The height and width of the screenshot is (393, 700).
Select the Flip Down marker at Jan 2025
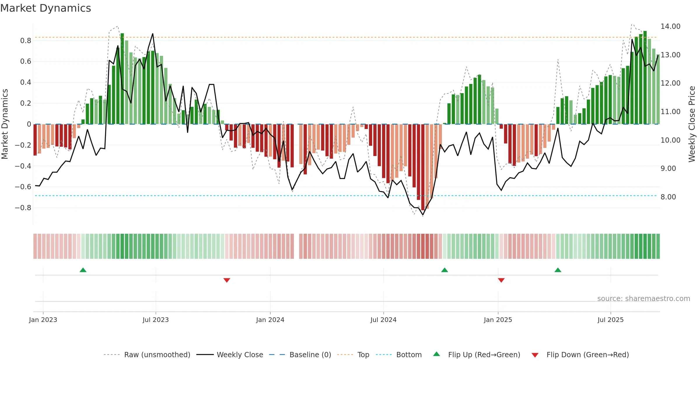tap(501, 280)
